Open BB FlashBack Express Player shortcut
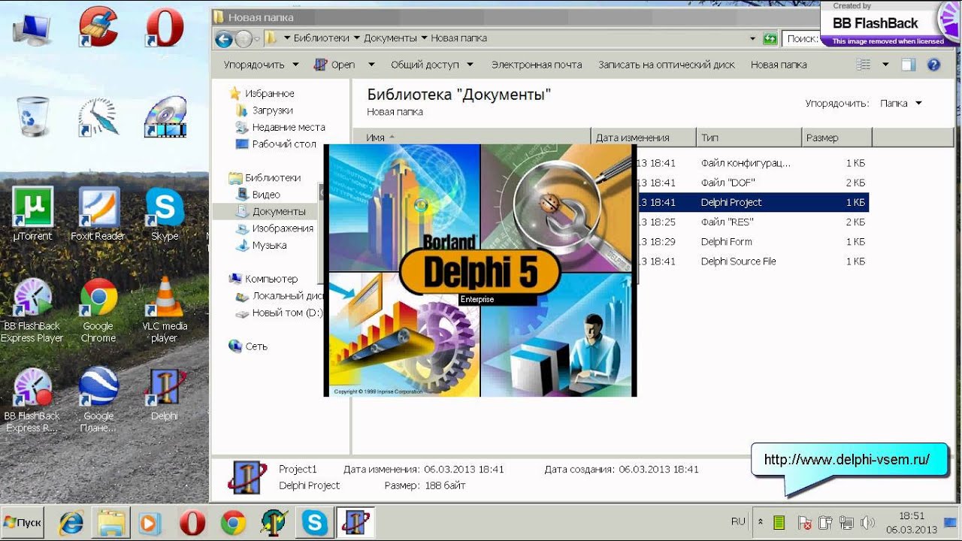The height and width of the screenshot is (541, 962). pyautogui.click(x=32, y=310)
